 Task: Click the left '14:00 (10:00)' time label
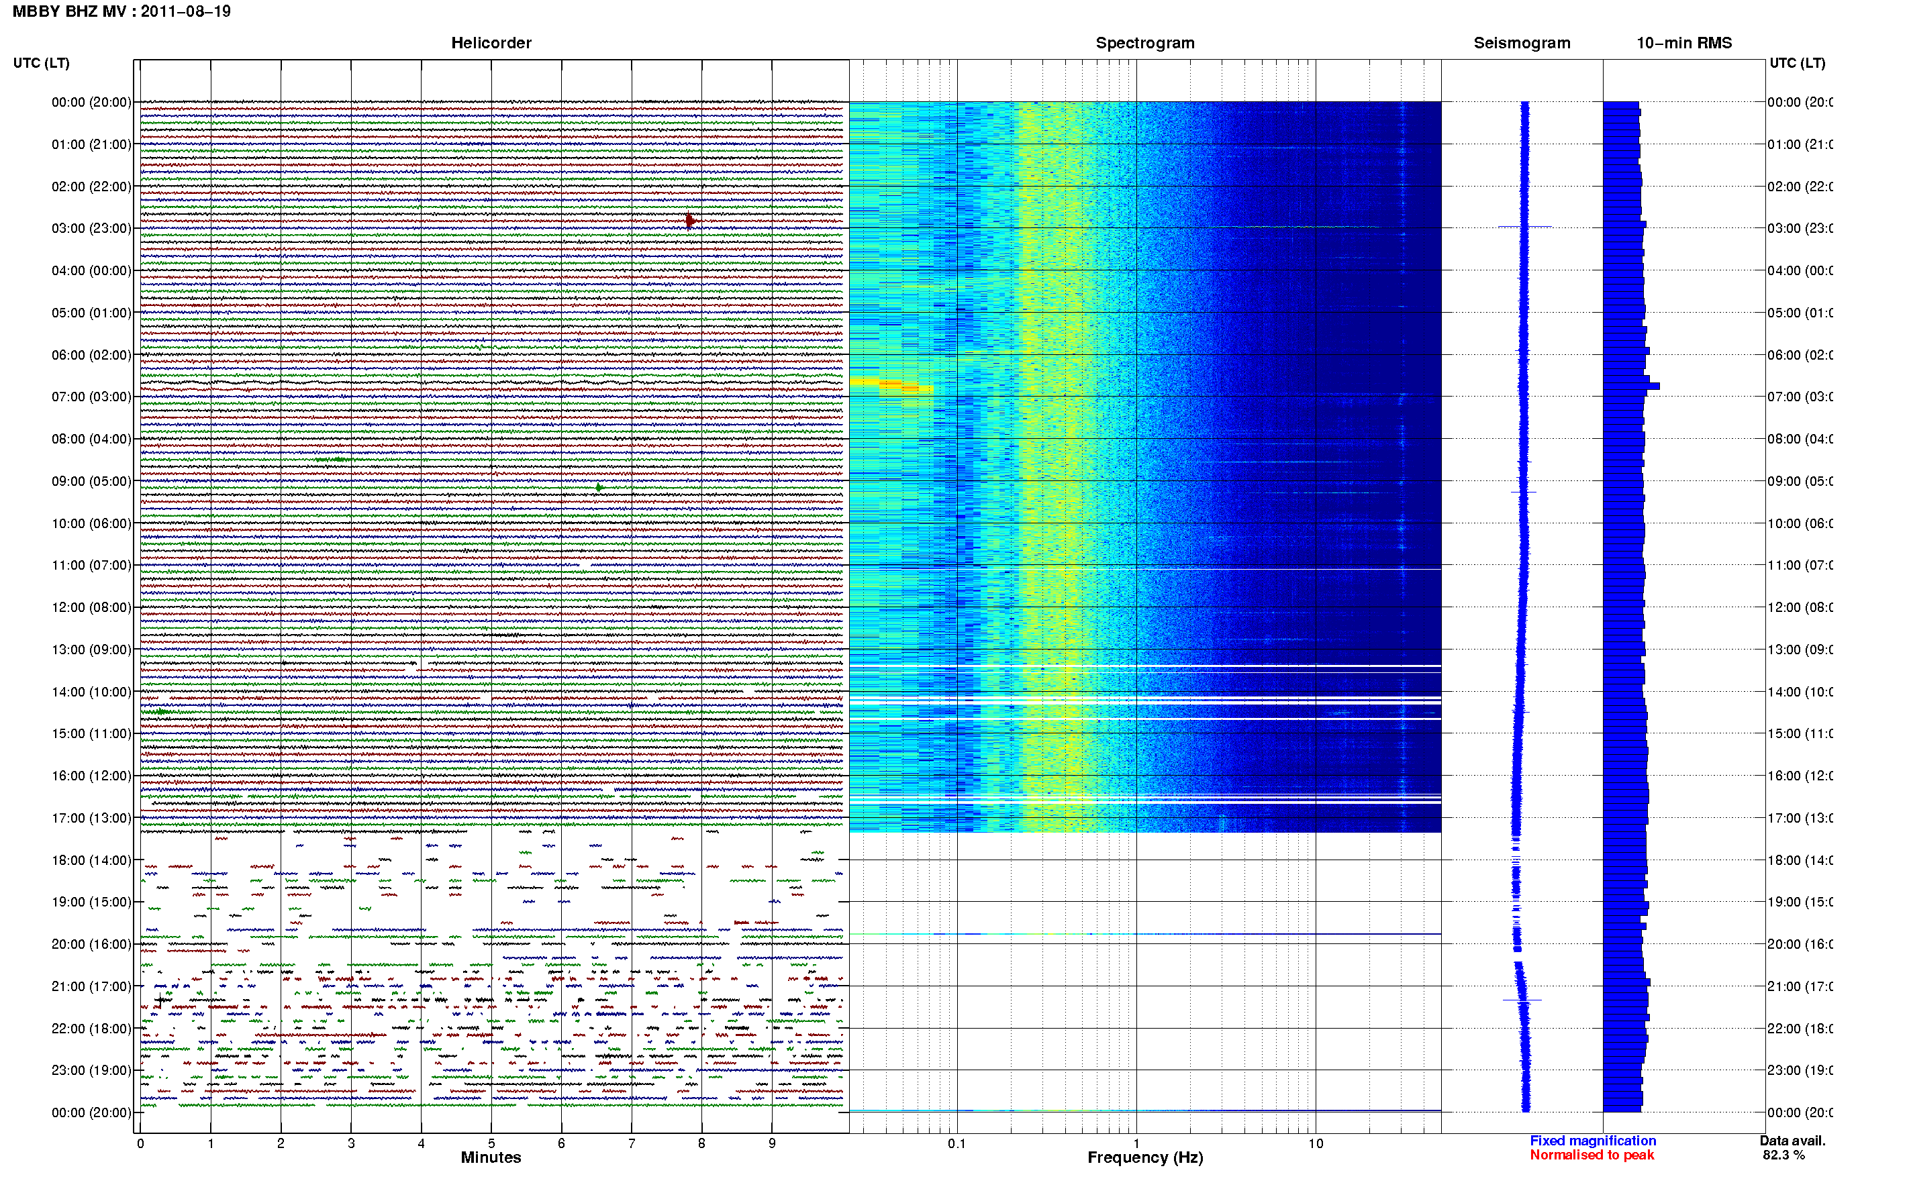tap(91, 692)
